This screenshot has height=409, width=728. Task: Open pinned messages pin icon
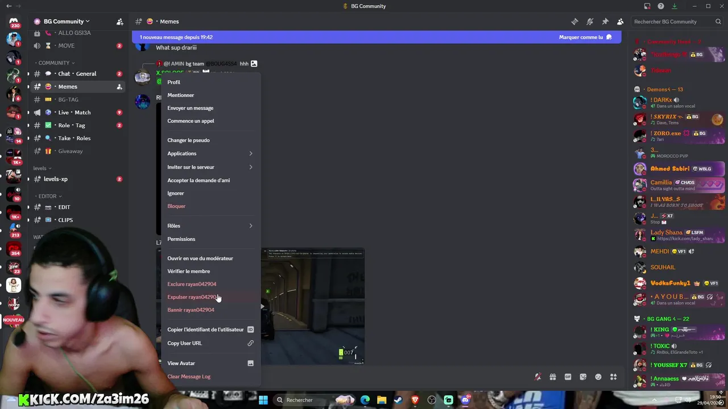[605, 22]
